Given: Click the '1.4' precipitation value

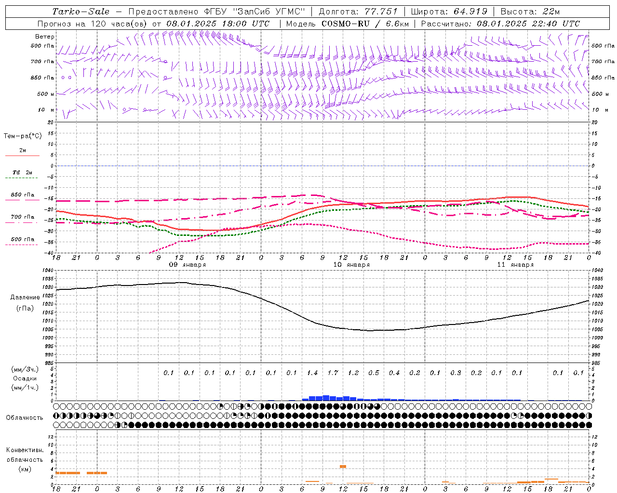Looking at the screenshot, I should pos(312,373).
